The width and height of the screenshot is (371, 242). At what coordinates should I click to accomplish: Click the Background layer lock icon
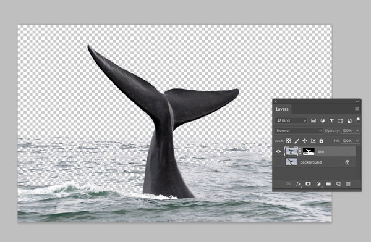[x=347, y=162]
